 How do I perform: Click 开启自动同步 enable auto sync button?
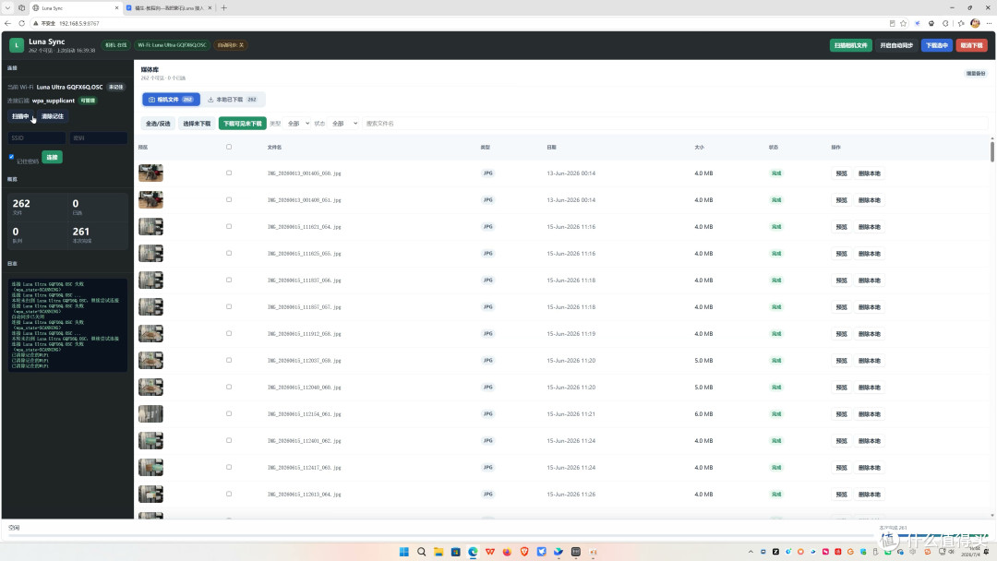point(896,45)
